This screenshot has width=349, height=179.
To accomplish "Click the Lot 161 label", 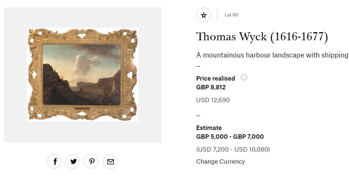I will click(232, 15).
